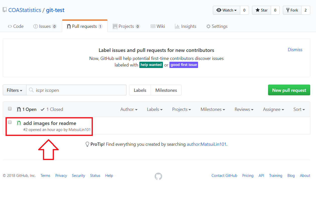Show the 1 Open pull requests
Image resolution: width=316 pixels, height=214 pixels.
[27, 109]
